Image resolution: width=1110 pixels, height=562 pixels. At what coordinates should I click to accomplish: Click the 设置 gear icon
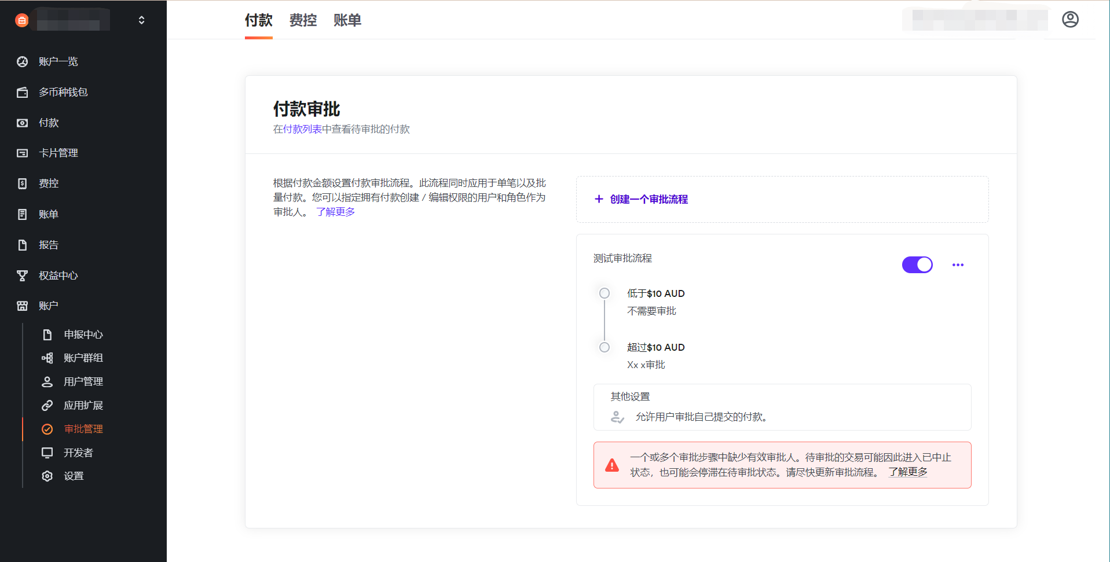pyautogui.click(x=47, y=476)
